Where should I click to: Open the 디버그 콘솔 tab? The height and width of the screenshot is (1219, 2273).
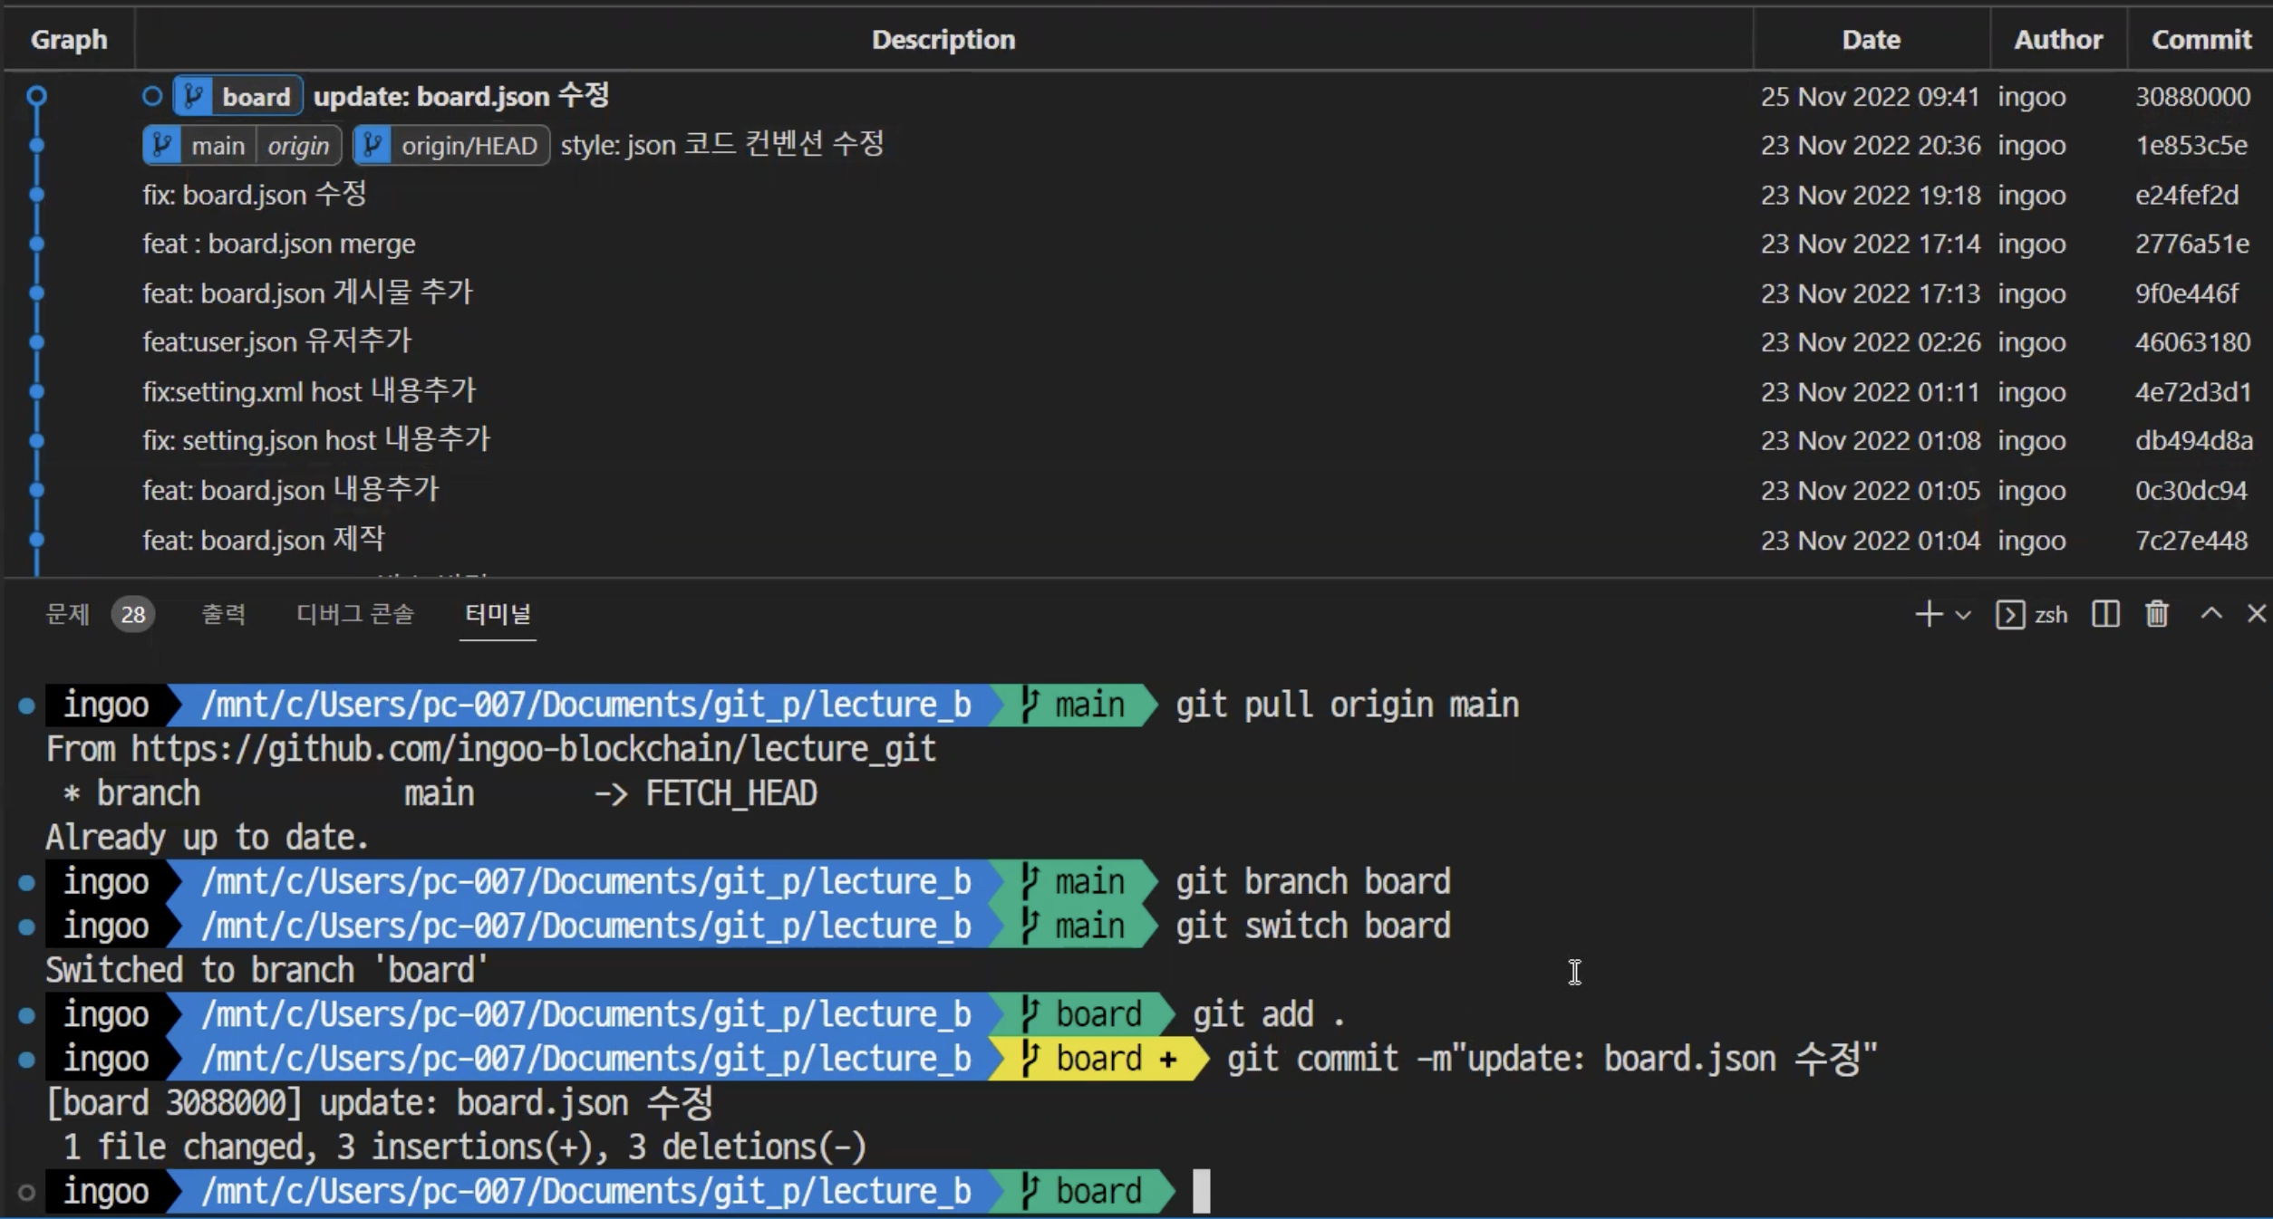point(355,614)
